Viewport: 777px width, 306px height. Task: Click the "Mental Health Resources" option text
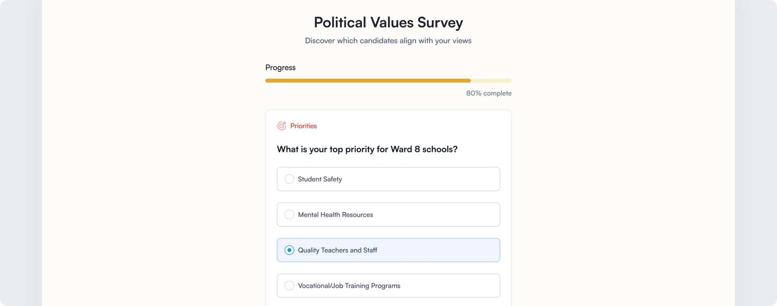pyautogui.click(x=335, y=215)
